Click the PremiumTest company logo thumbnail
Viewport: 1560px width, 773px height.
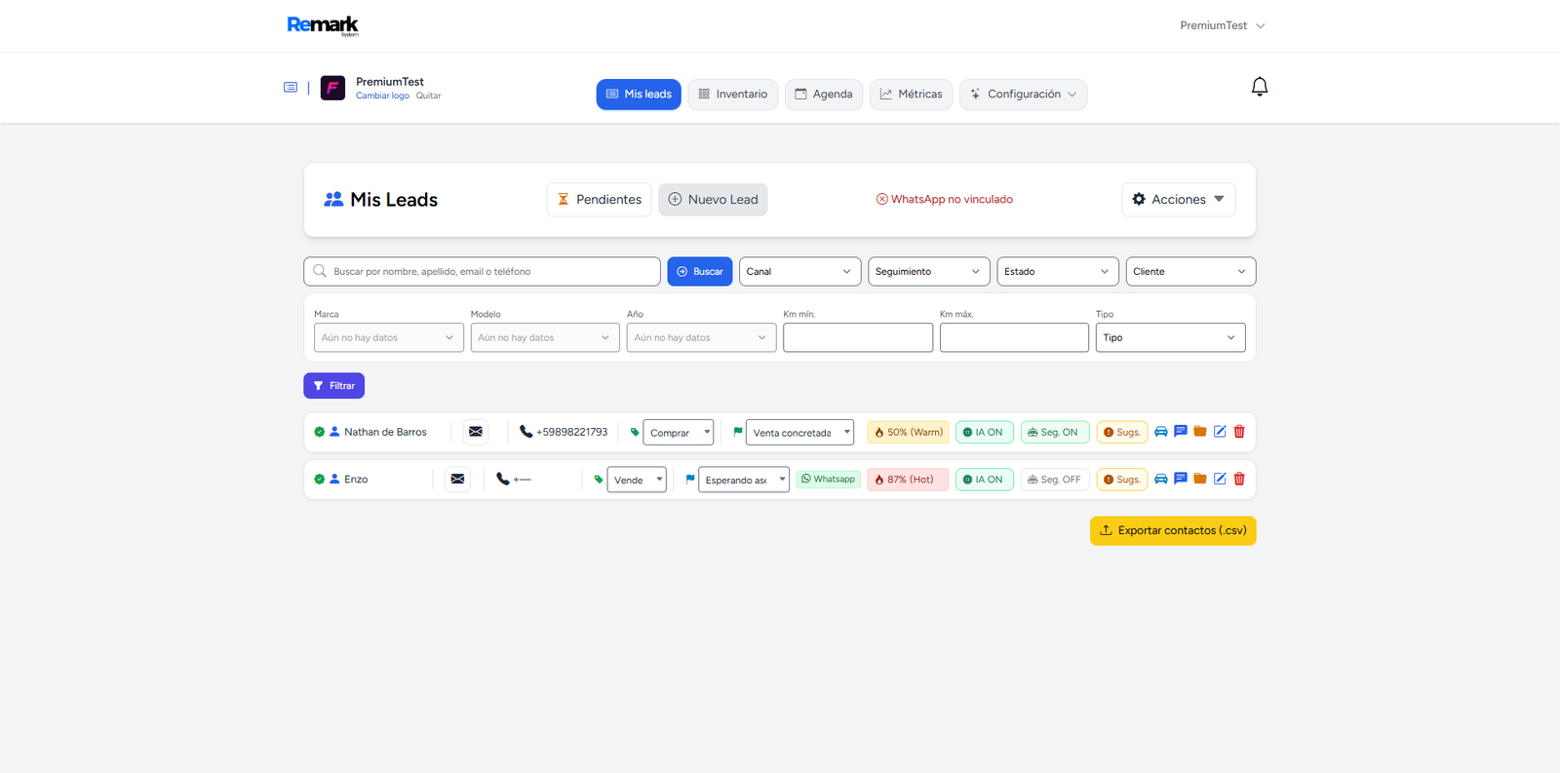pos(332,88)
